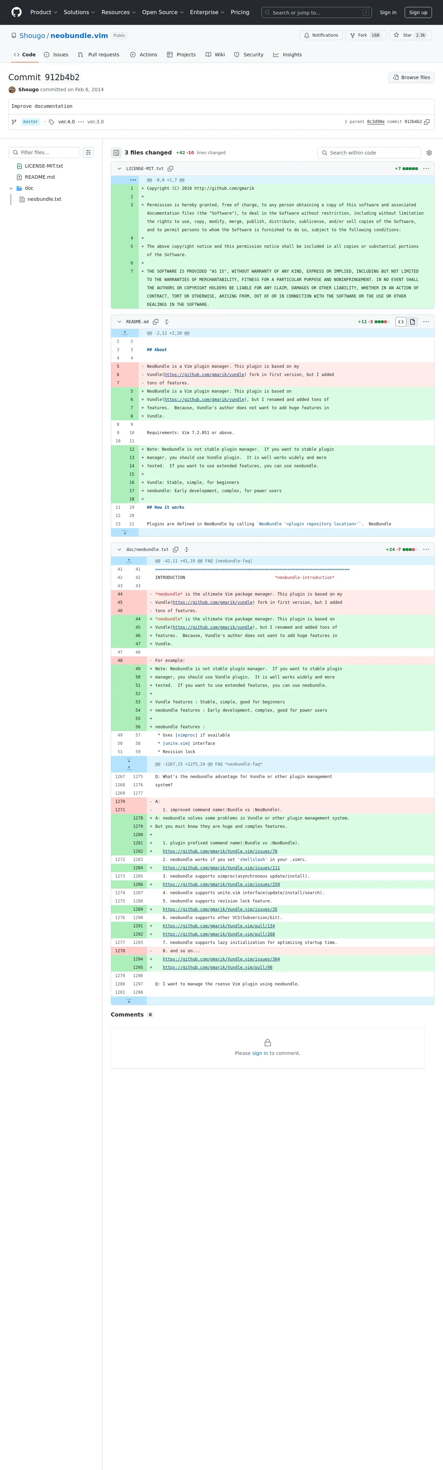Expand lines above doc/neobundle.txt line 41
Viewport: 443px width, 1470px height.
click(129, 561)
